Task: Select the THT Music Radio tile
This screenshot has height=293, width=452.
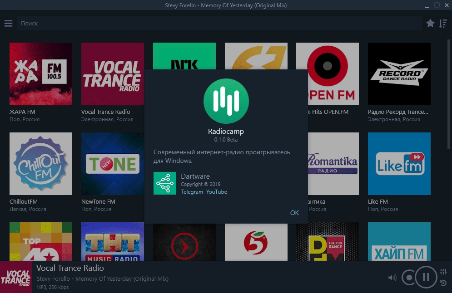Action: [113, 241]
